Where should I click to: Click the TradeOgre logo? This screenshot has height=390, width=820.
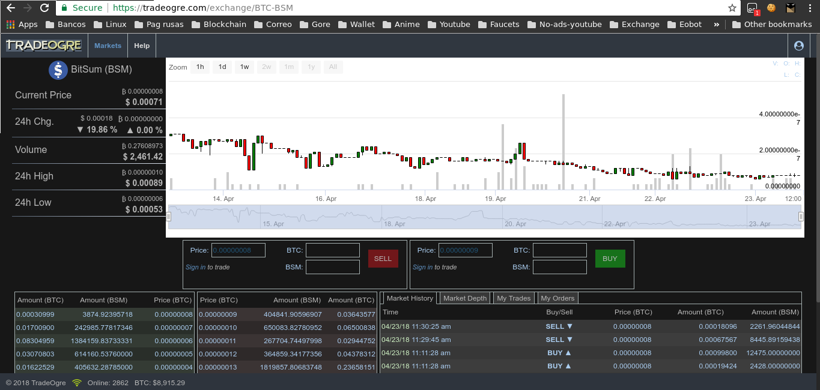(44, 46)
